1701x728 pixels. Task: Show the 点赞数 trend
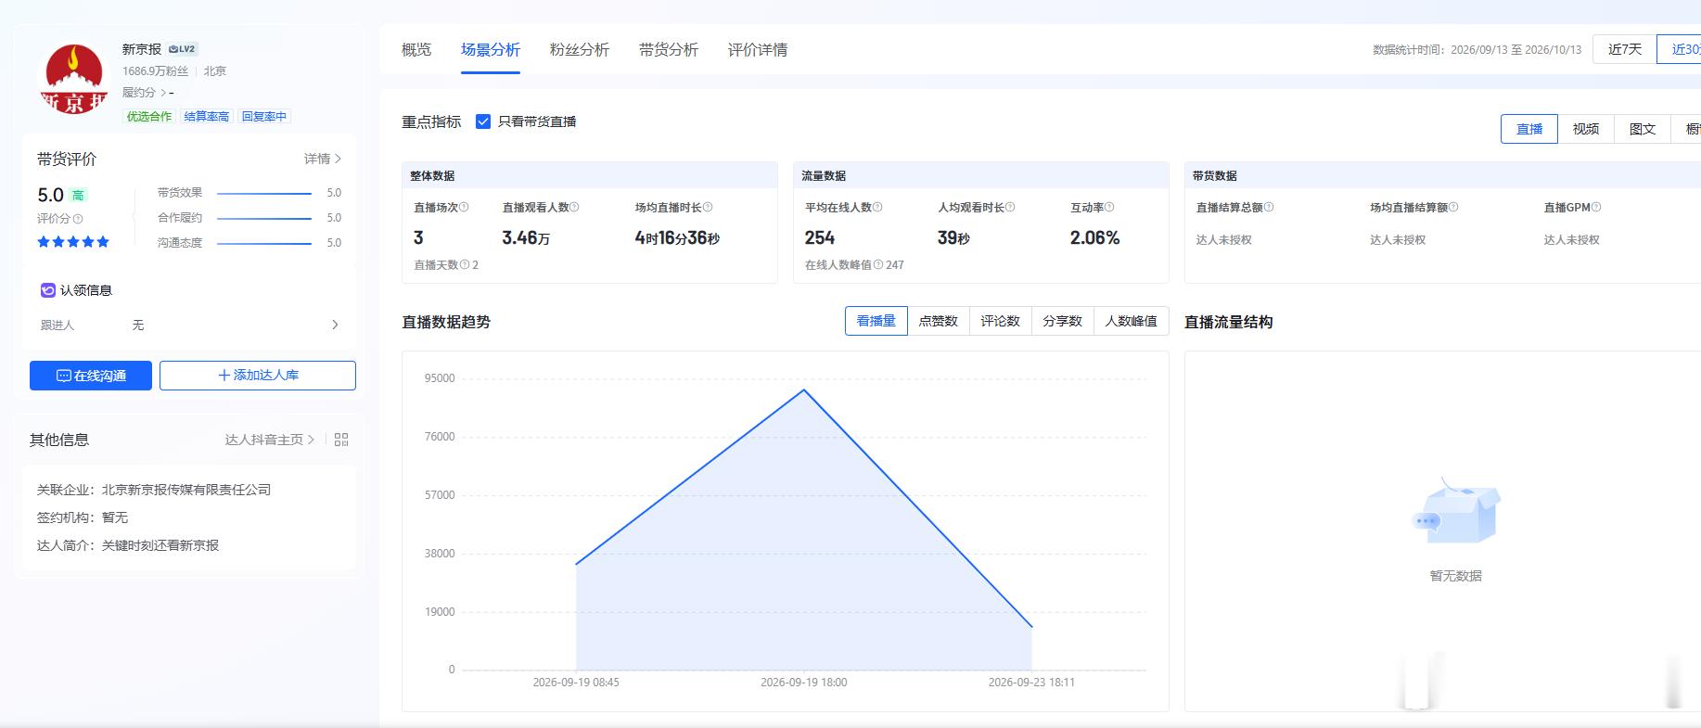(x=938, y=321)
